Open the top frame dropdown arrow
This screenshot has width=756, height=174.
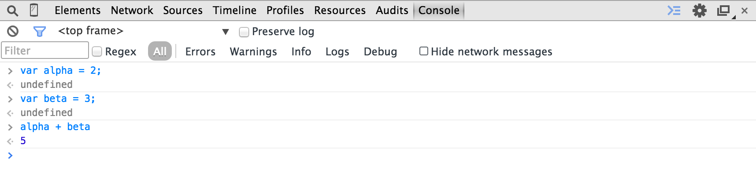pyautogui.click(x=226, y=32)
